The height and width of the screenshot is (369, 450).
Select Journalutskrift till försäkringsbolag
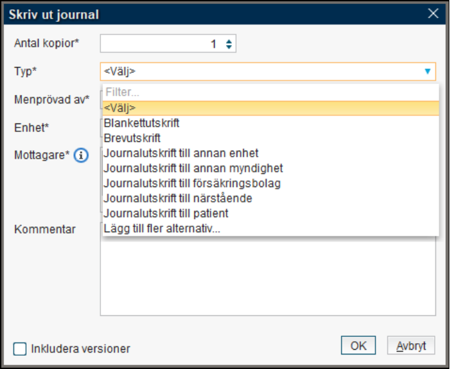tap(192, 183)
